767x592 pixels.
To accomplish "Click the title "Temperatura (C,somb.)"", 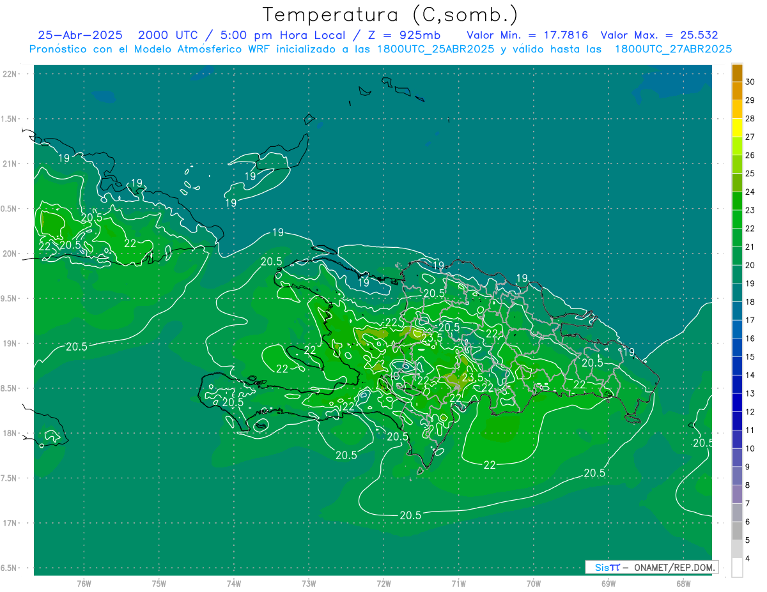I will 390,15.
